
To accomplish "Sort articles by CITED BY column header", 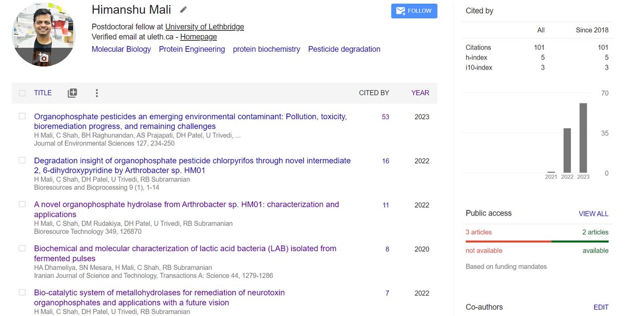I will 374,93.
